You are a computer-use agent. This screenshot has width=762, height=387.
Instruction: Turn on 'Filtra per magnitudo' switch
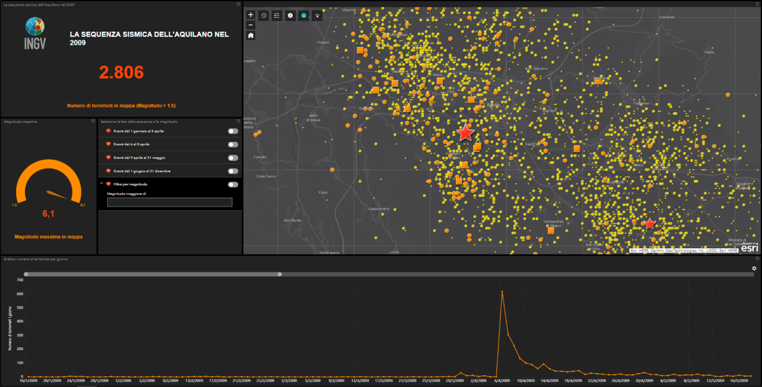pos(233,184)
